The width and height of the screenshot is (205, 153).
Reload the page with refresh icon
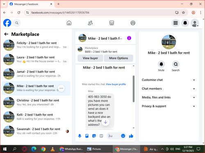point(19,13)
